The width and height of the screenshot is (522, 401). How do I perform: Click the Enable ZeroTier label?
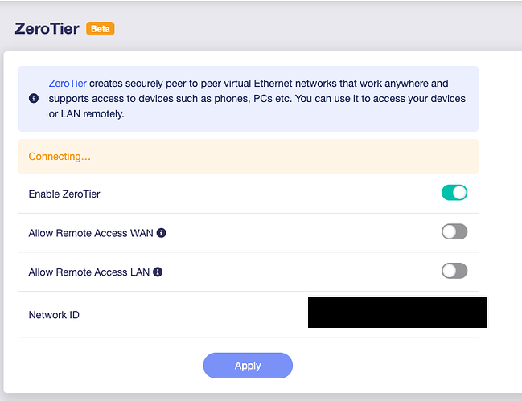tap(64, 194)
